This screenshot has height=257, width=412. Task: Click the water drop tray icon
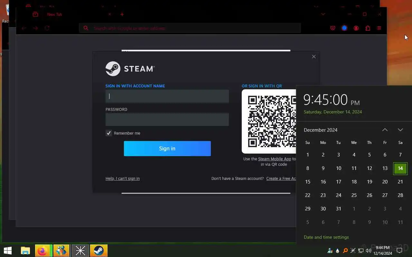[337, 251]
